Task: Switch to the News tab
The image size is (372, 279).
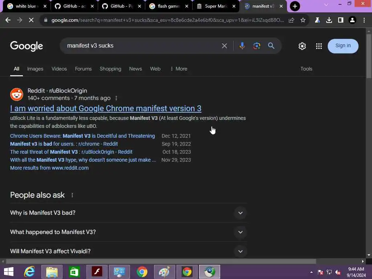Action: point(136,69)
